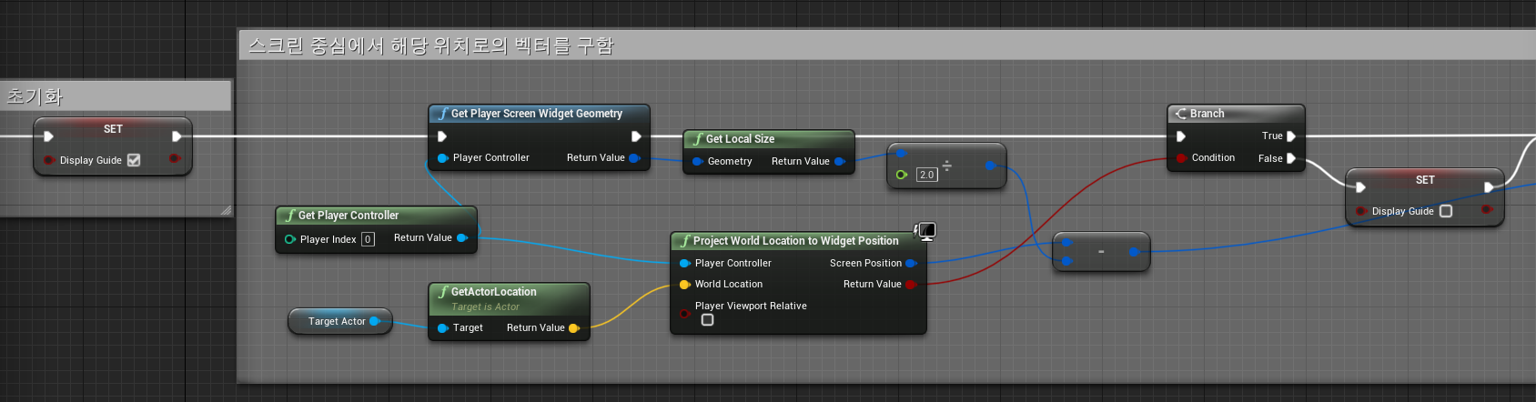
Task: Click Return Value pin of Get Player Controller
Action: click(x=461, y=238)
